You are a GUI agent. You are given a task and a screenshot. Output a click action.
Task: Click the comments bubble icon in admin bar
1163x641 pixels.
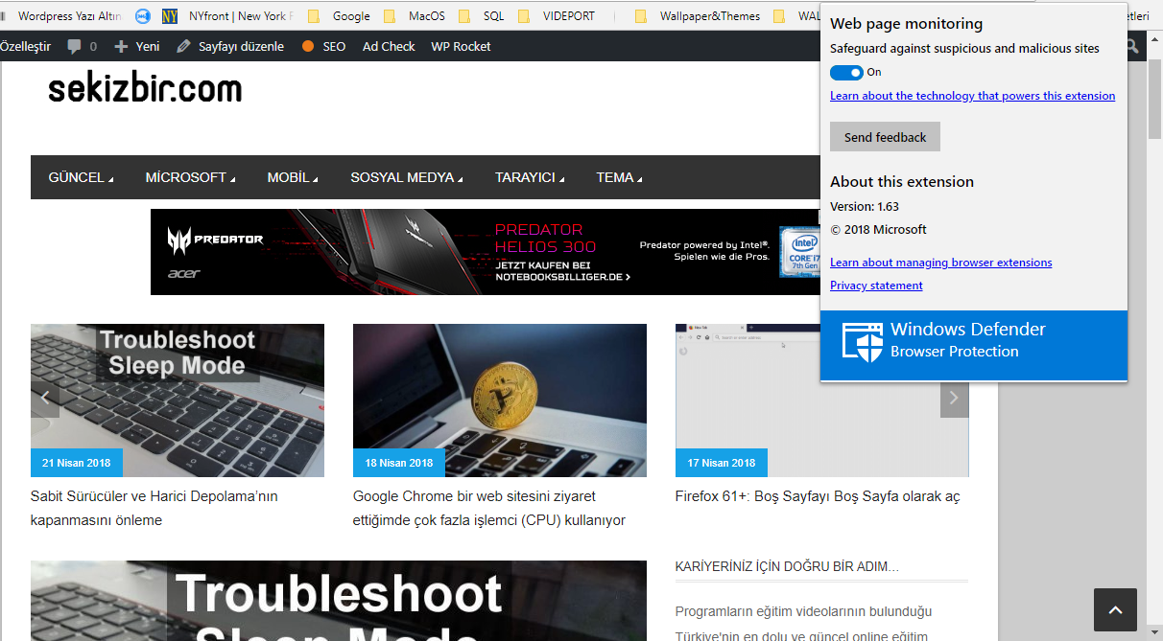pyautogui.click(x=75, y=46)
